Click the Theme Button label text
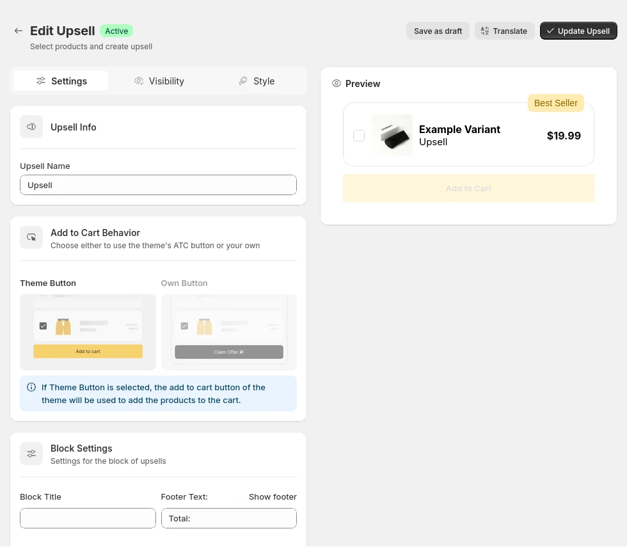The image size is (627, 547). click(48, 283)
